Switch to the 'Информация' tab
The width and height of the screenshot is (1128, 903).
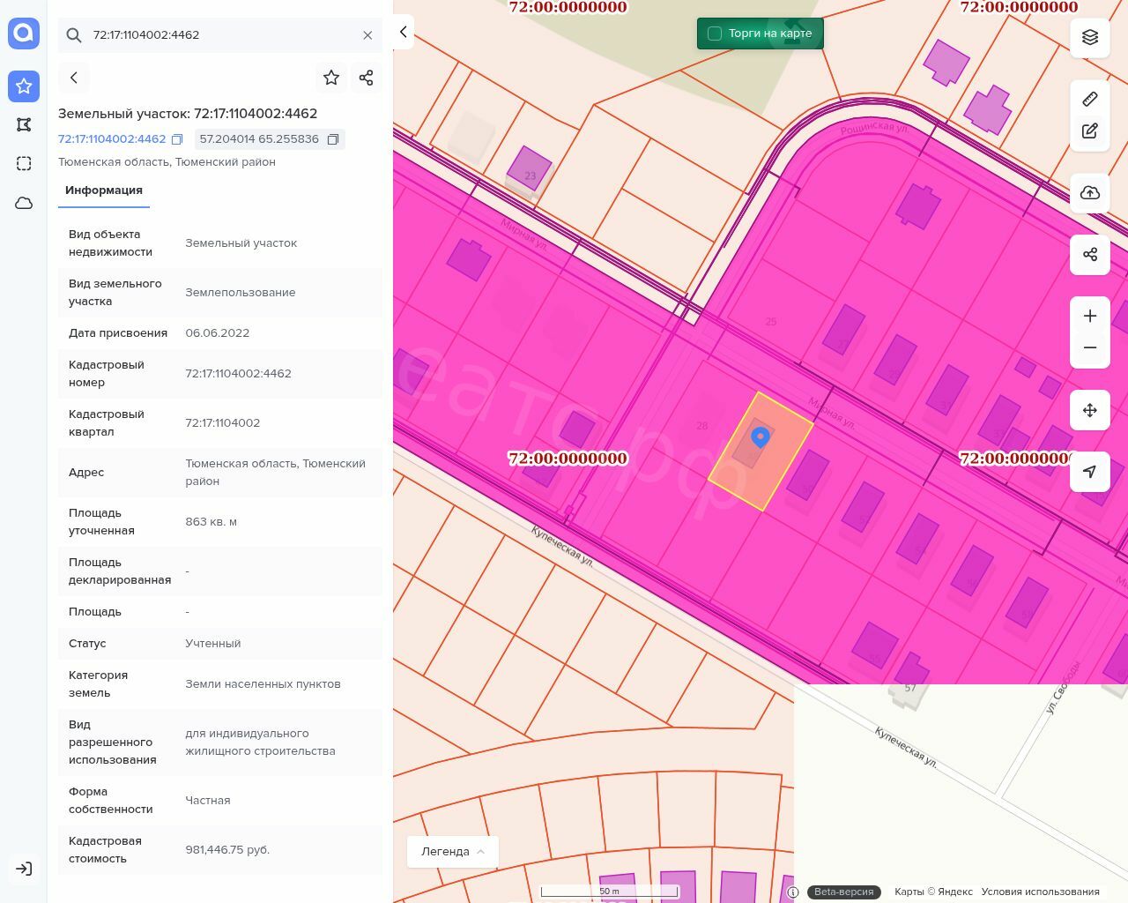coord(104,190)
